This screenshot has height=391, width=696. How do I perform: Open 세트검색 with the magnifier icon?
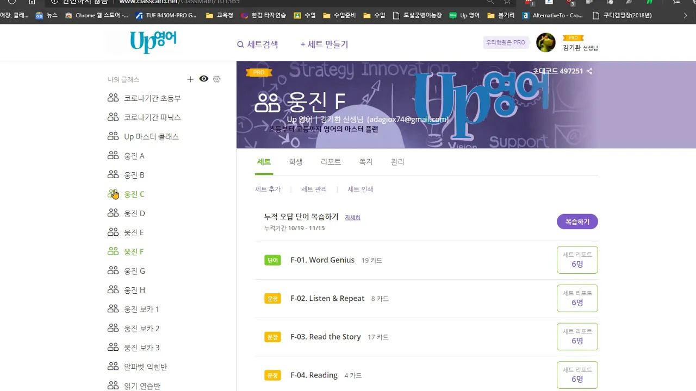coord(258,45)
